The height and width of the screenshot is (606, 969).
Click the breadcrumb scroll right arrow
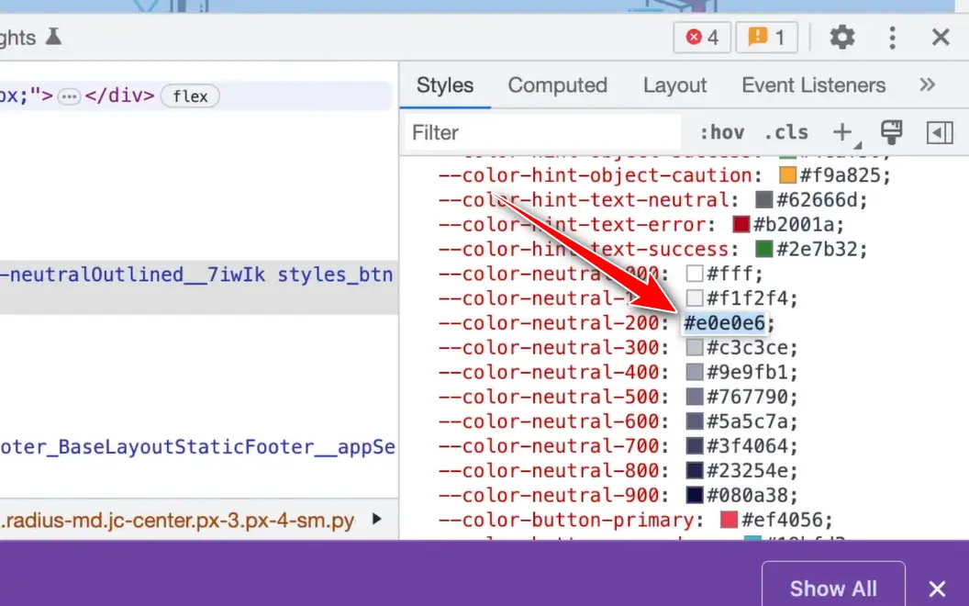pos(376,520)
